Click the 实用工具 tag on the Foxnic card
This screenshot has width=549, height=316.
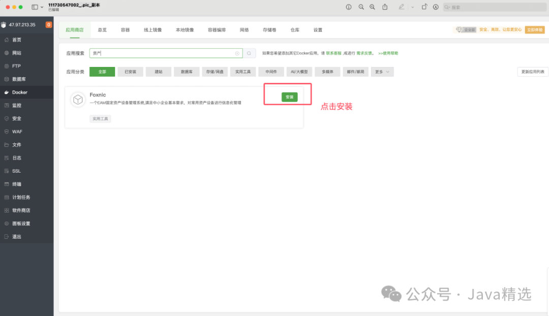(100, 119)
